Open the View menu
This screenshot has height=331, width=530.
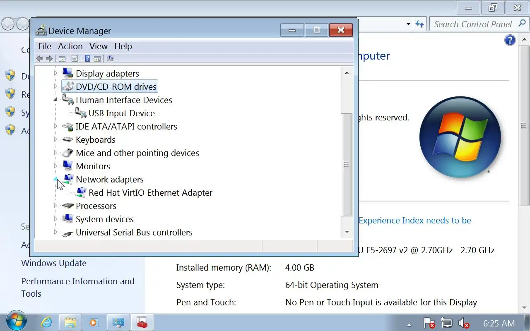point(99,46)
